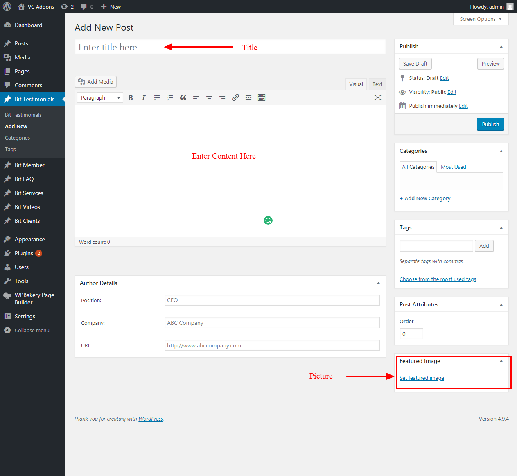Click the Bold formatting icon
Screen dimensions: 517x476
click(x=131, y=98)
